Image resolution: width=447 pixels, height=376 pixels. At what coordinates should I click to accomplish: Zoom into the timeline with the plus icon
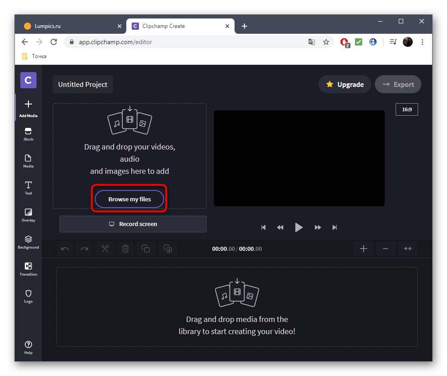pos(364,249)
